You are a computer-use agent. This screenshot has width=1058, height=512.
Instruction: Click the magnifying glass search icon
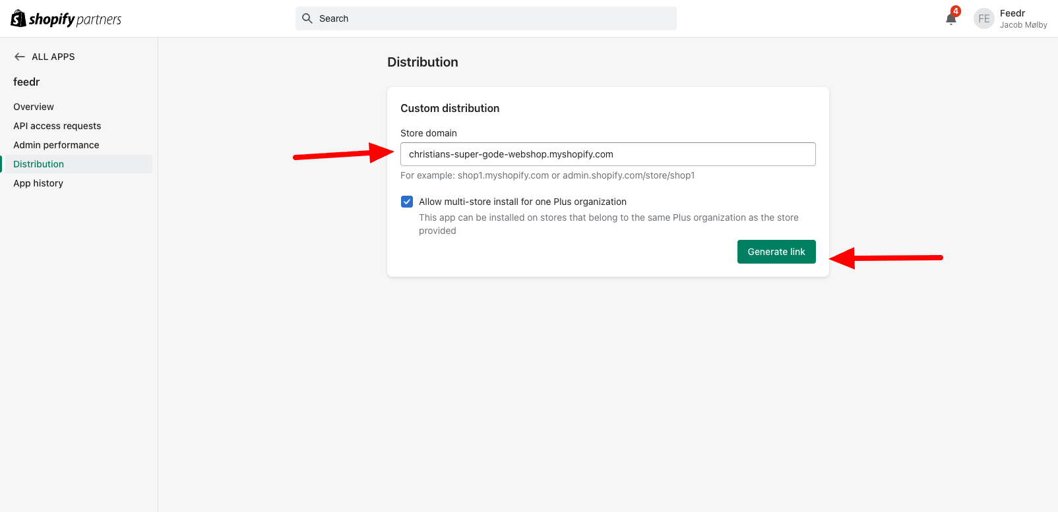[307, 18]
